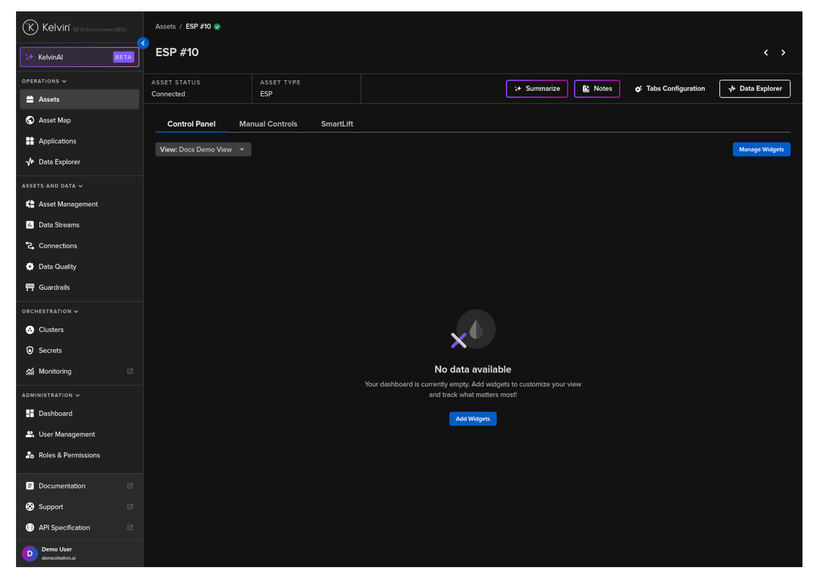Viewport: 819px width, 579px height.
Task: Switch to the Manual Controls tab
Action: click(x=268, y=124)
